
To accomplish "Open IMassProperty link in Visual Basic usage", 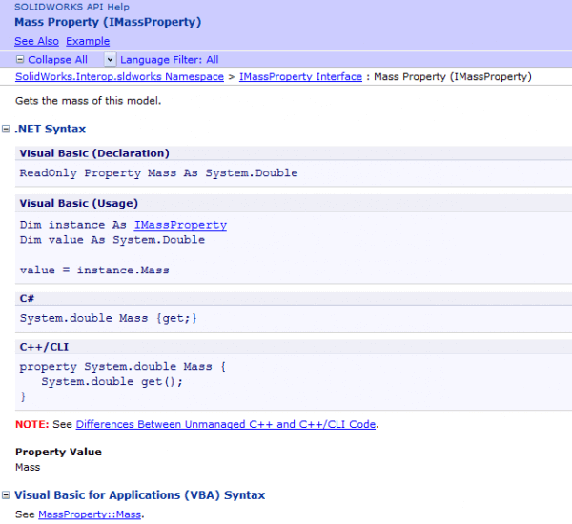I will (180, 225).
